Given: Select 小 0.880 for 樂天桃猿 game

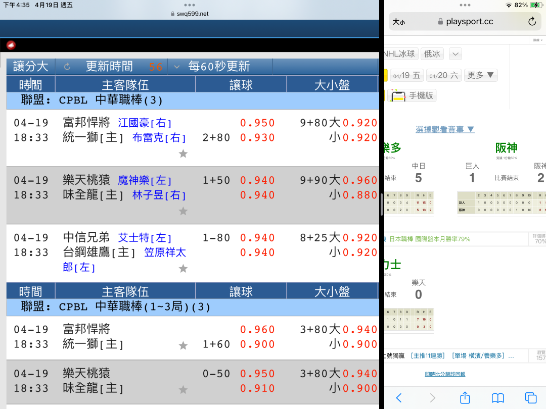Looking at the screenshot, I should (x=360, y=195).
